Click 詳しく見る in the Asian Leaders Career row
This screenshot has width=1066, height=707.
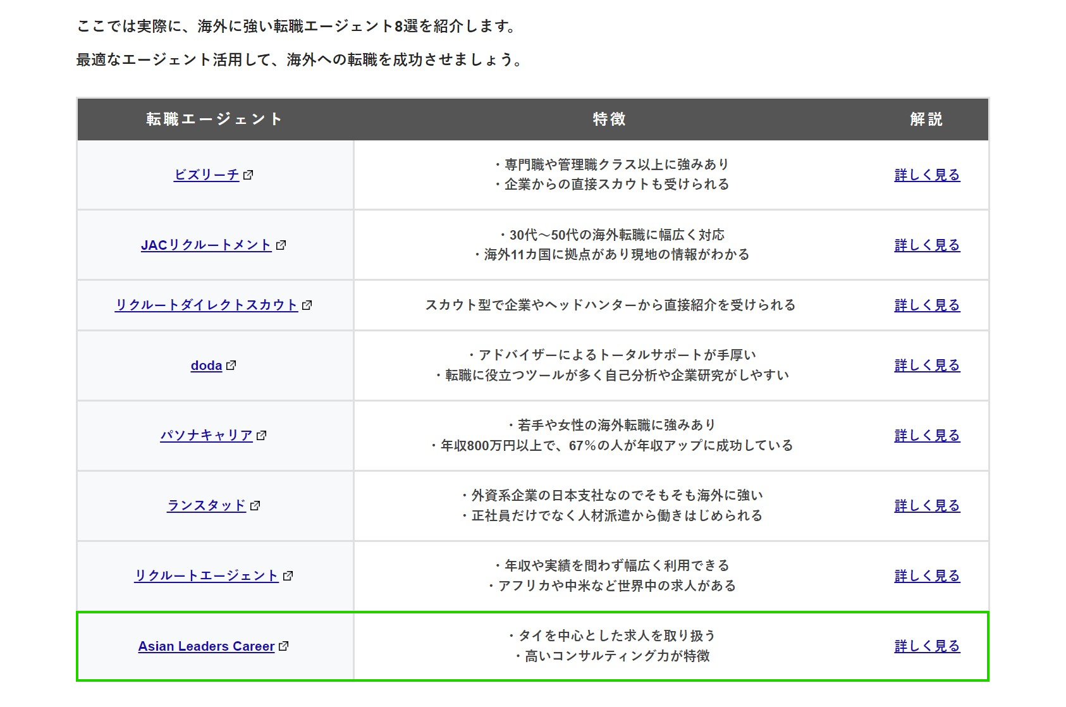pos(927,646)
